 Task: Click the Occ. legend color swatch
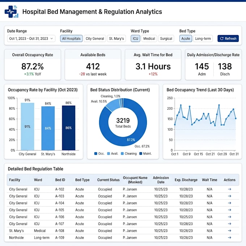(x=96, y=154)
